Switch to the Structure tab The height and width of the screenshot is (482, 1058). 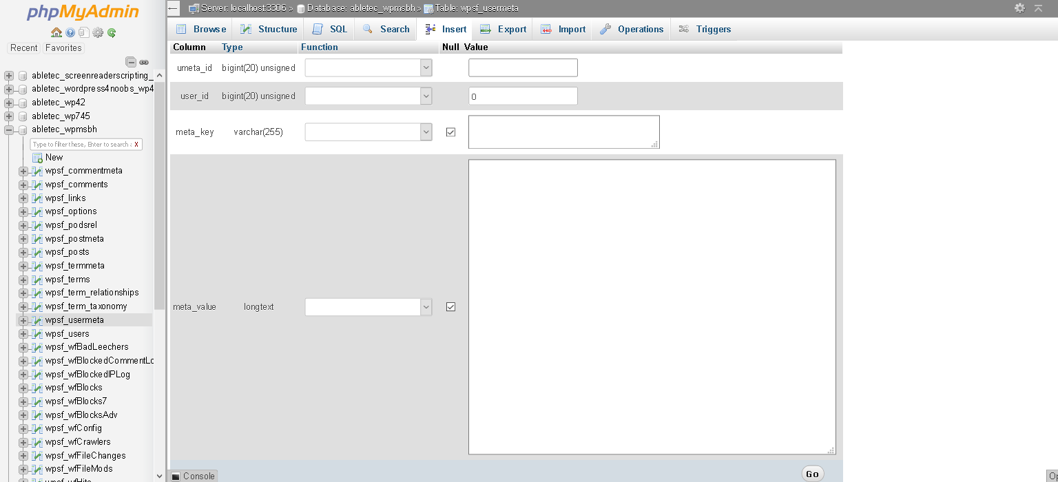click(269, 29)
